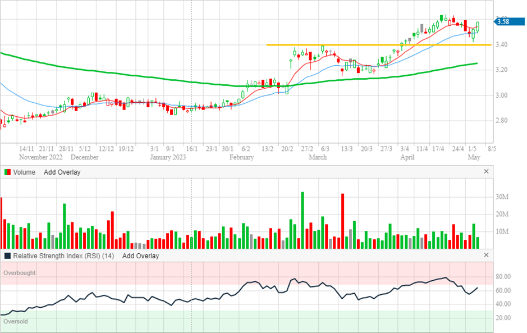Click the 3.40 level on price axis

pyautogui.click(x=503, y=45)
